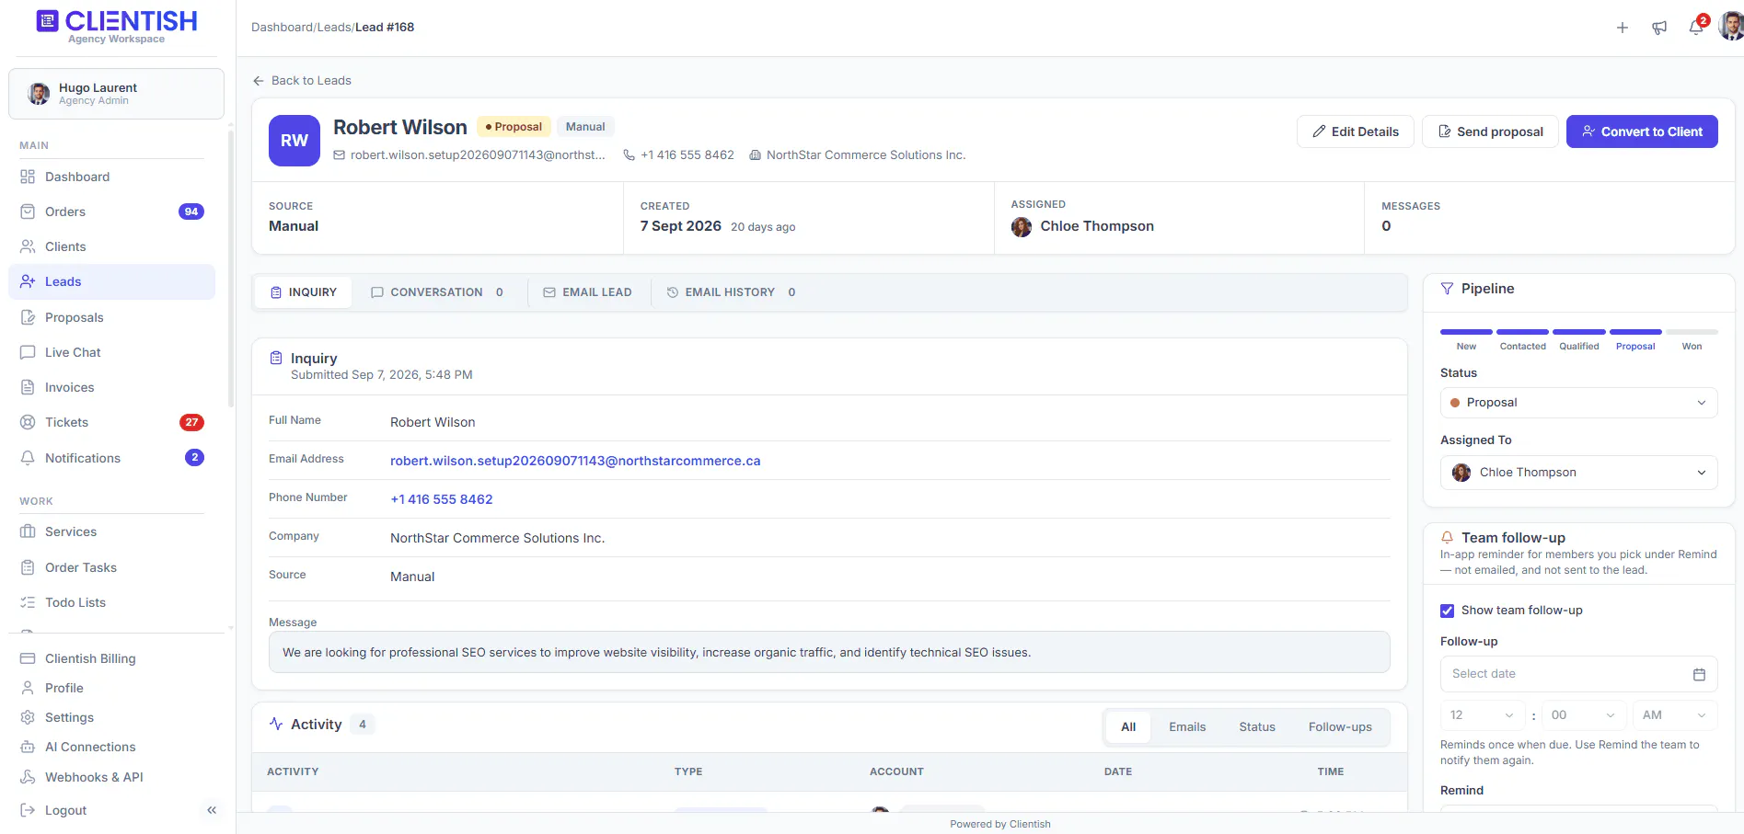Select the Inquiry tab
Viewport: 1744px width, 834px height.
(x=304, y=292)
